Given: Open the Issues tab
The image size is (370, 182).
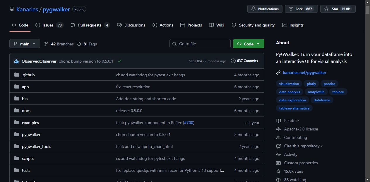Looking at the screenshot, I should [x=49, y=25].
